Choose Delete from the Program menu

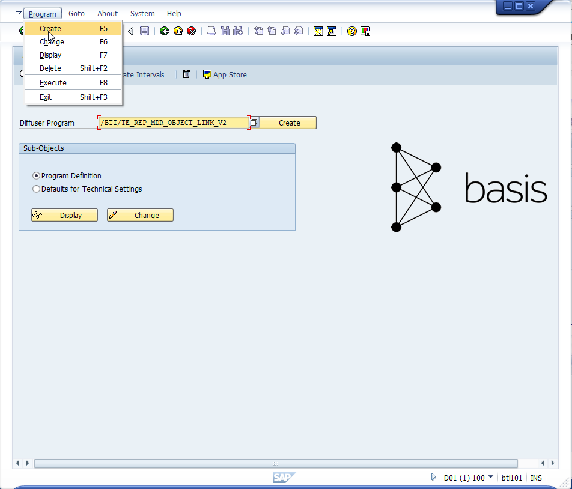pos(73,68)
